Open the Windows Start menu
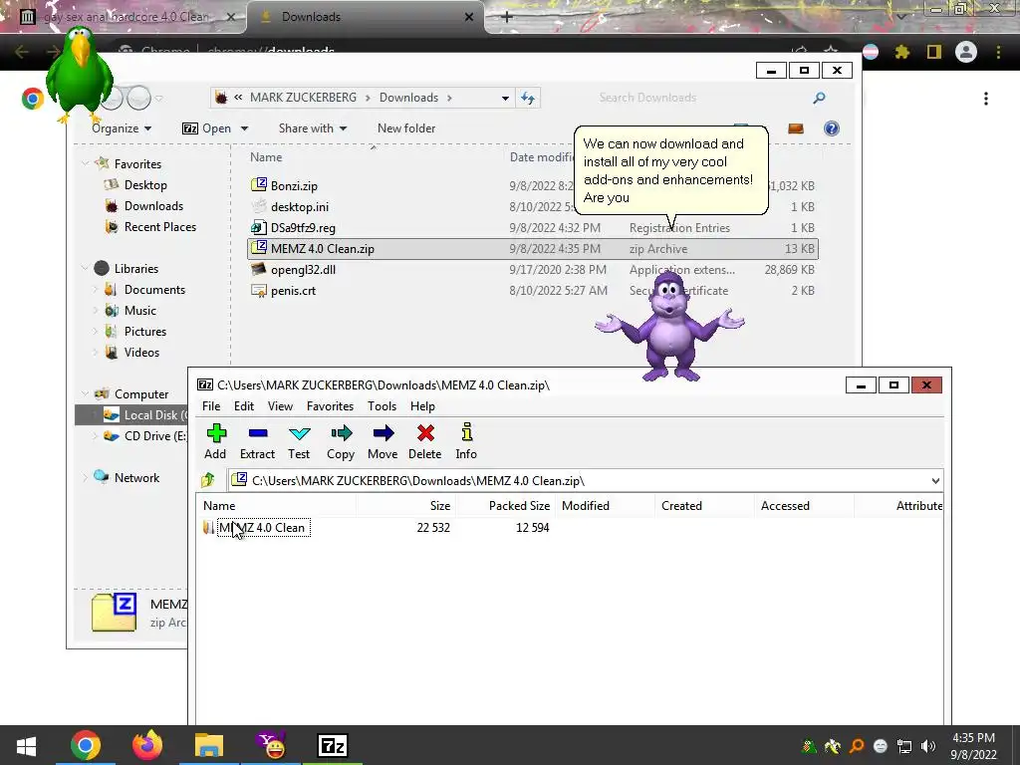This screenshot has width=1020, height=765. coord(26,745)
